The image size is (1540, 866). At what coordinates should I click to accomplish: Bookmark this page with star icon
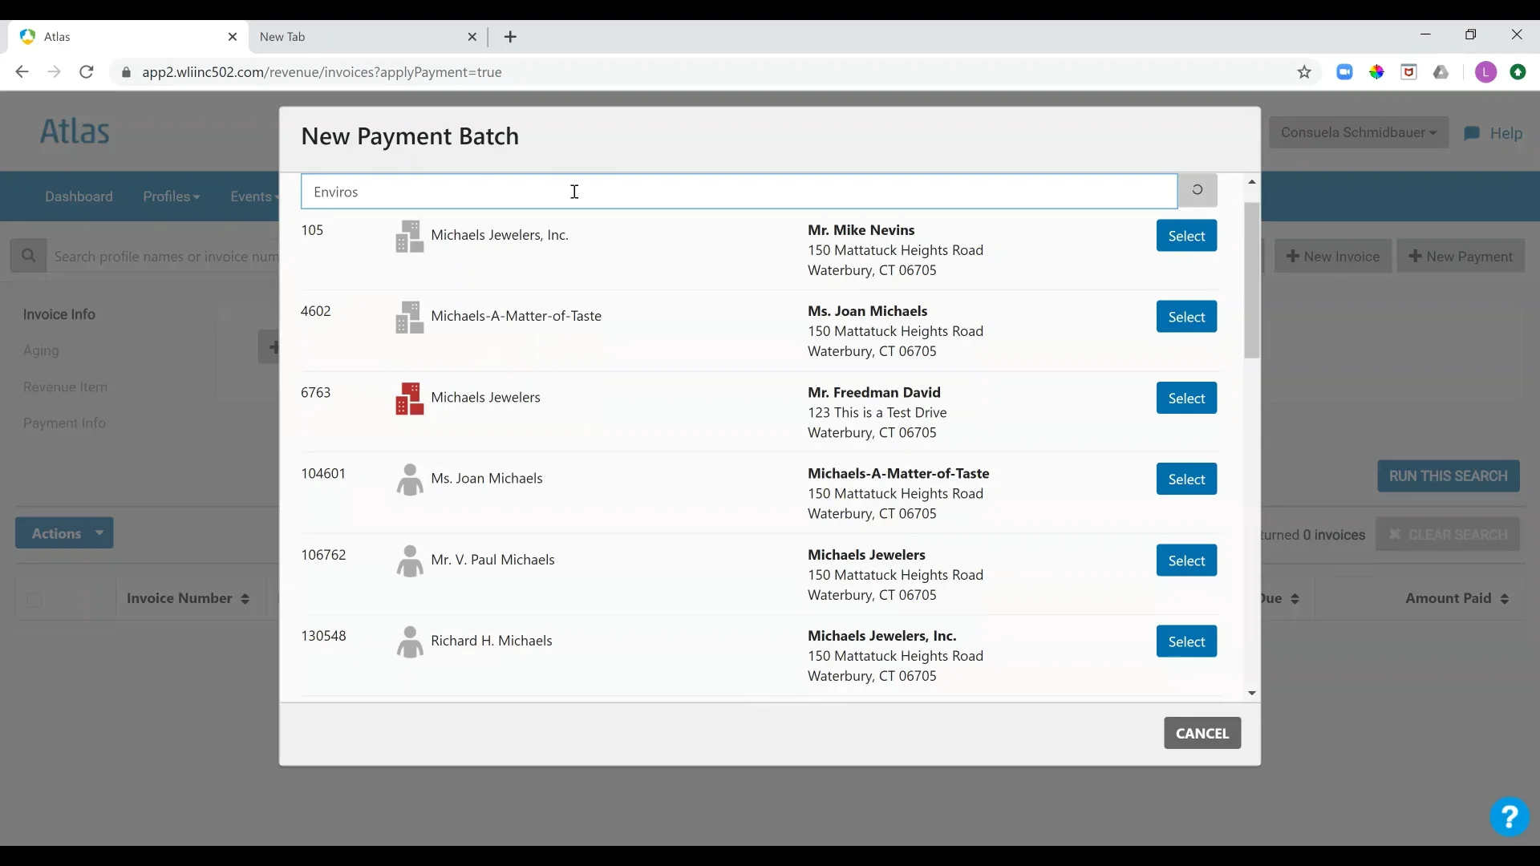[x=1304, y=72]
